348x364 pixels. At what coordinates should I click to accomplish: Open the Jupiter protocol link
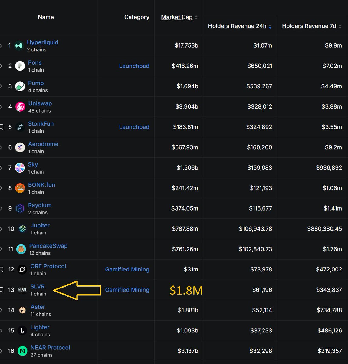[40, 225]
